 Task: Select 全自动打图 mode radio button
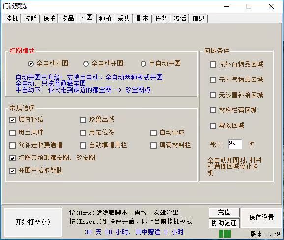tap(31, 64)
